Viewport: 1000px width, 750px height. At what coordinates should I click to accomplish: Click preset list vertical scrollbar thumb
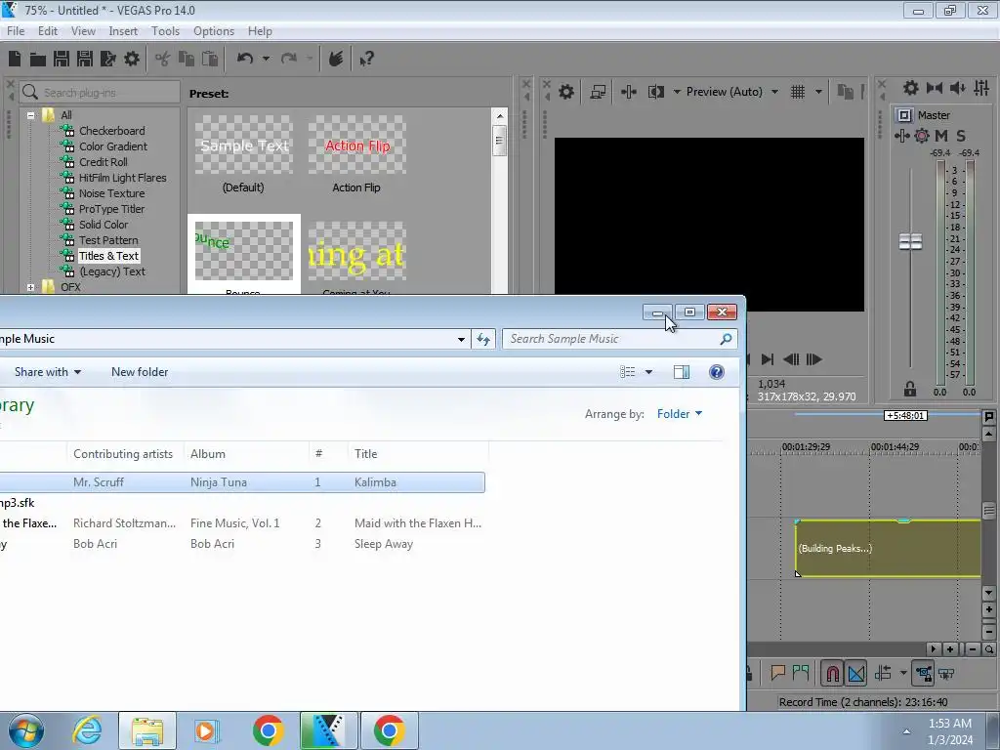click(x=499, y=141)
